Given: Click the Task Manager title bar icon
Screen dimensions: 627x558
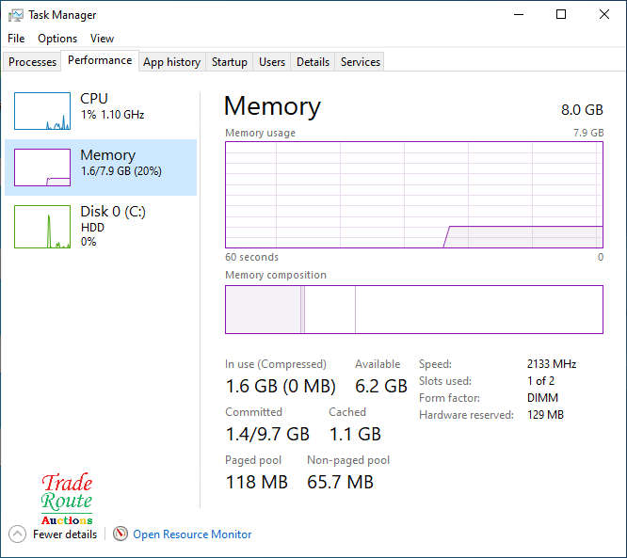Looking at the screenshot, I should [x=16, y=15].
